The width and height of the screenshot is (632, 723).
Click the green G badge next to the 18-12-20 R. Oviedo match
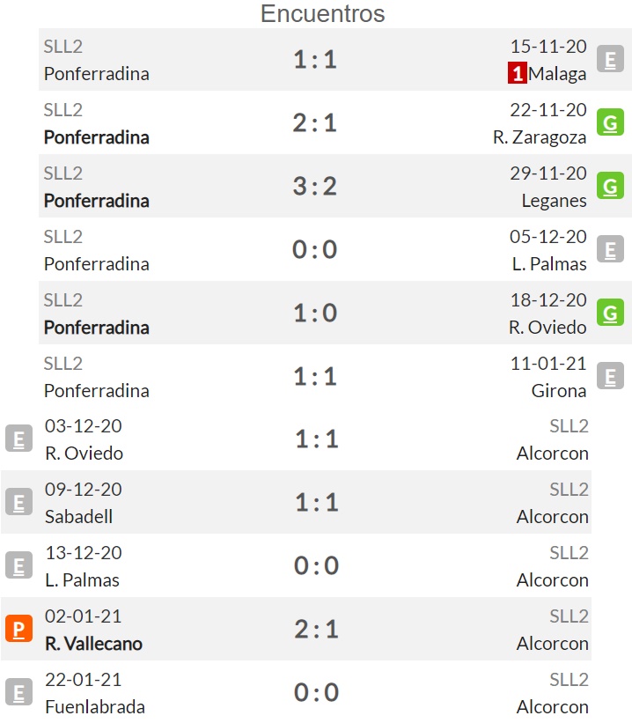tap(610, 313)
